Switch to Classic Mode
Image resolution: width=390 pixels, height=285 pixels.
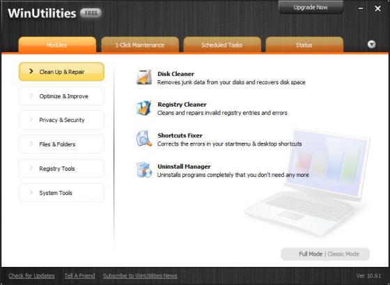coord(343,254)
